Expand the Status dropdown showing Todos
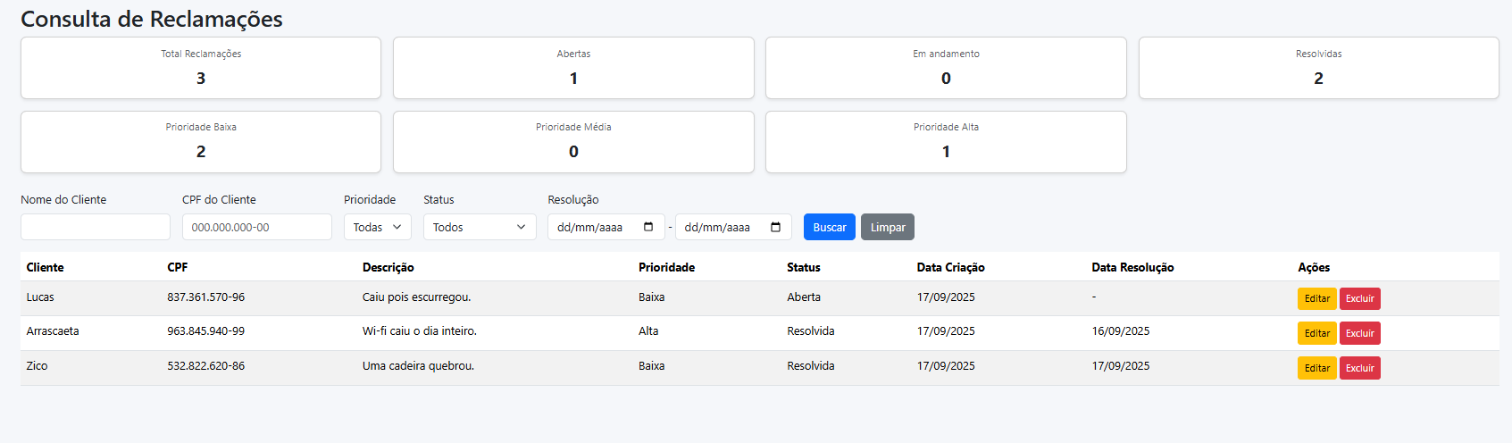The height and width of the screenshot is (443, 1512). (480, 227)
